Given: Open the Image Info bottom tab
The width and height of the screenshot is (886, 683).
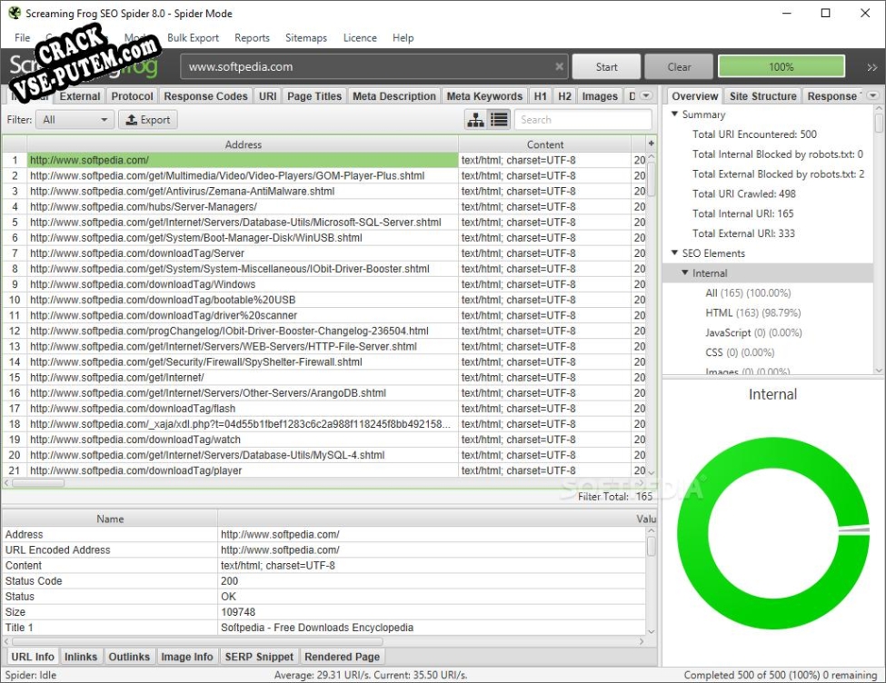Looking at the screenshot, I should point(187,657).
